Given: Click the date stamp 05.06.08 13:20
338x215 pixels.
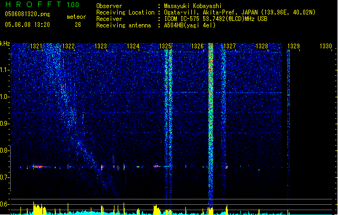Looking at the screenshot, I should pyautogui.click(x=27, y=25).
